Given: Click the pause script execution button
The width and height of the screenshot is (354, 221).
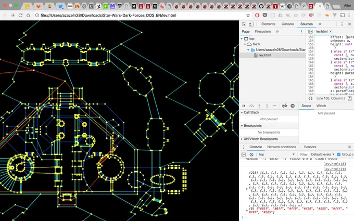Looking at the screenshot, I should 244,106.
